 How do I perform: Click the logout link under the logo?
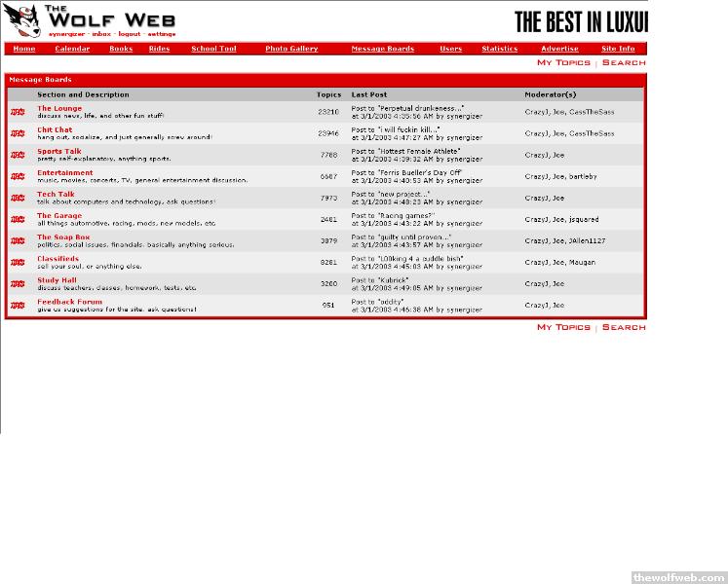129,34
